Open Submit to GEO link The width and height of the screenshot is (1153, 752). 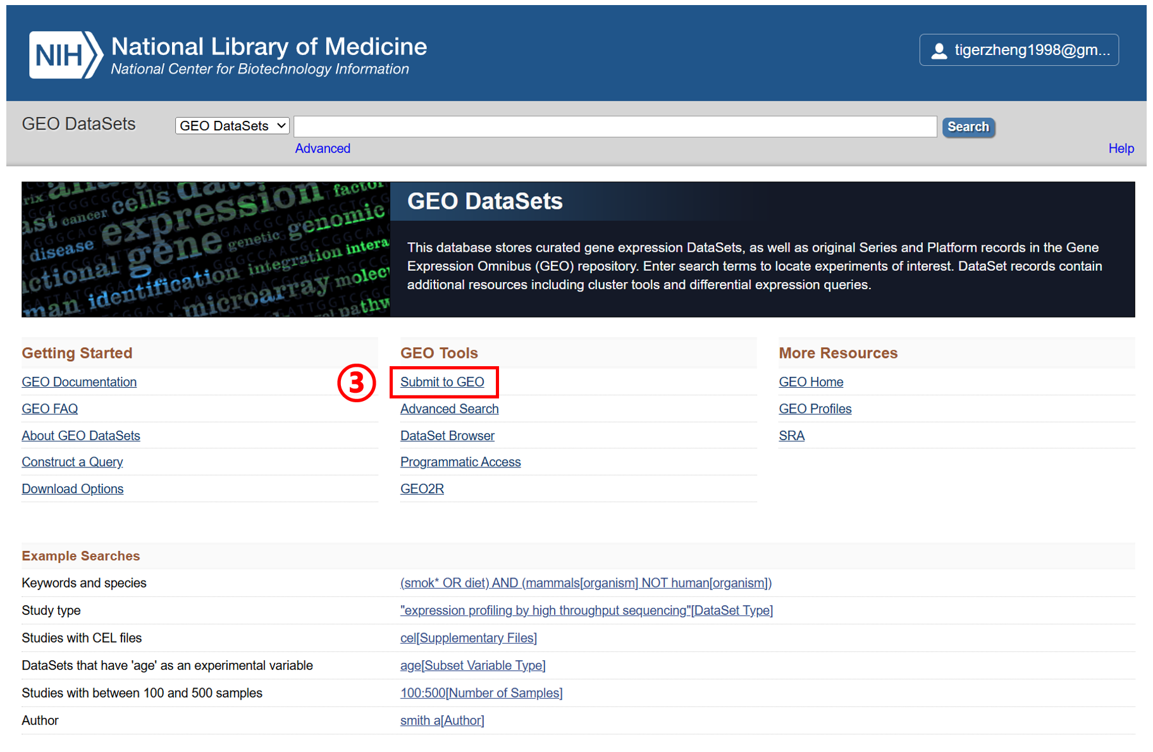coord(442,382)
